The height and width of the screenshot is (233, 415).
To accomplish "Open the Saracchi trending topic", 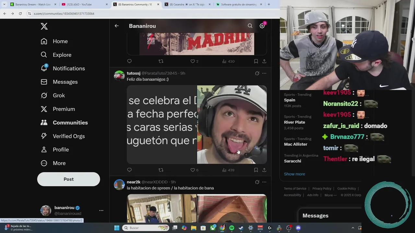I will coord(292,161).
